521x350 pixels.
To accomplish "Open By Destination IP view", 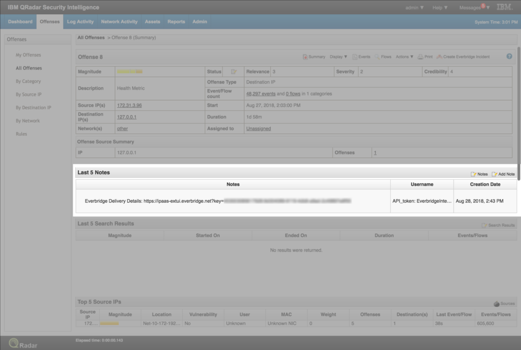I will [x=34, y=108].
